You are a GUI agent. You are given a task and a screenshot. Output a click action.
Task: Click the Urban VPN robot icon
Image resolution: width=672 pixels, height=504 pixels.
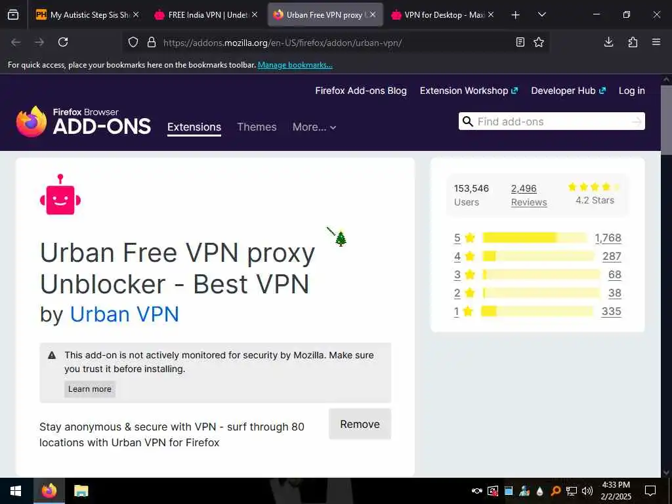[x=60, y=194]
